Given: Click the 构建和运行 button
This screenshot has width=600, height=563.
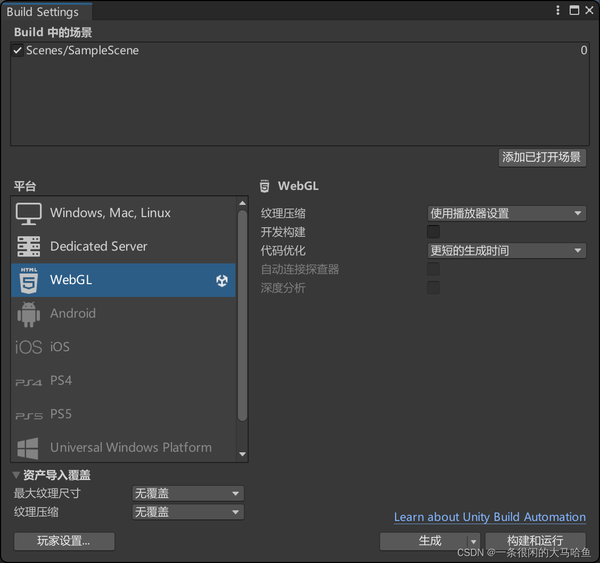Looking at the screenshot, I should [x=536, y=541].
